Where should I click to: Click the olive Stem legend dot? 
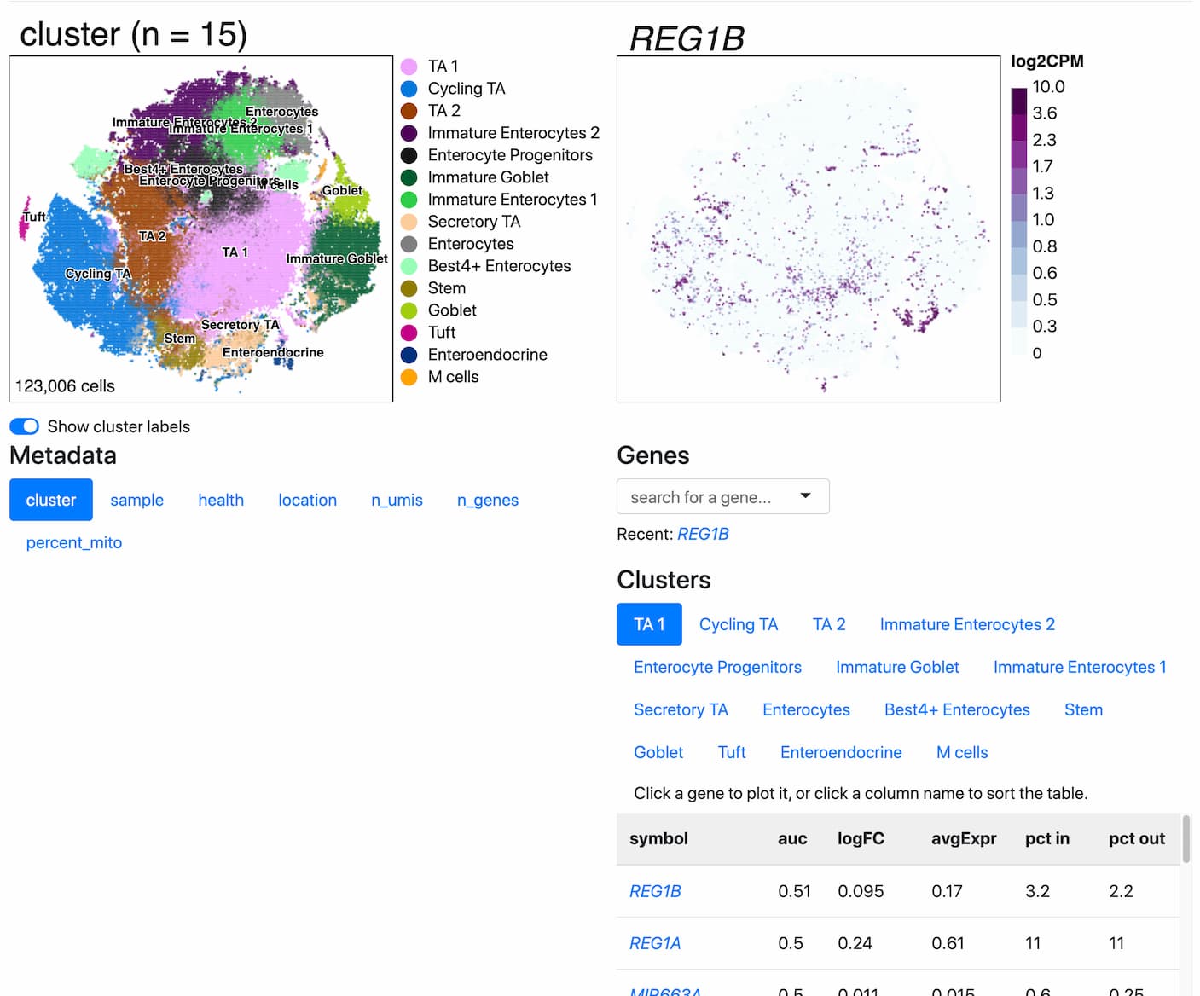409,288
